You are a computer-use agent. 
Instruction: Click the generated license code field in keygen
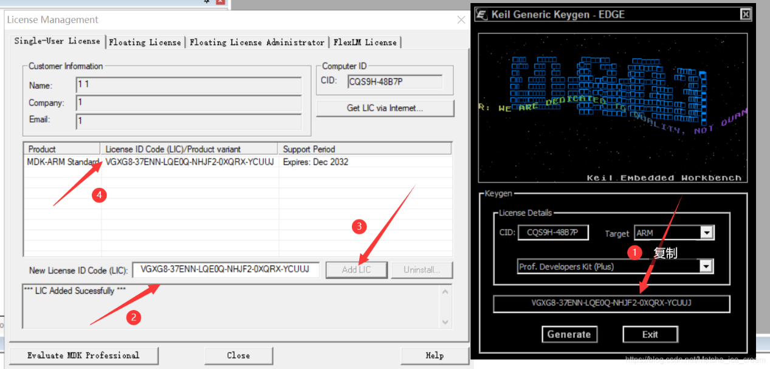(611, 303)
